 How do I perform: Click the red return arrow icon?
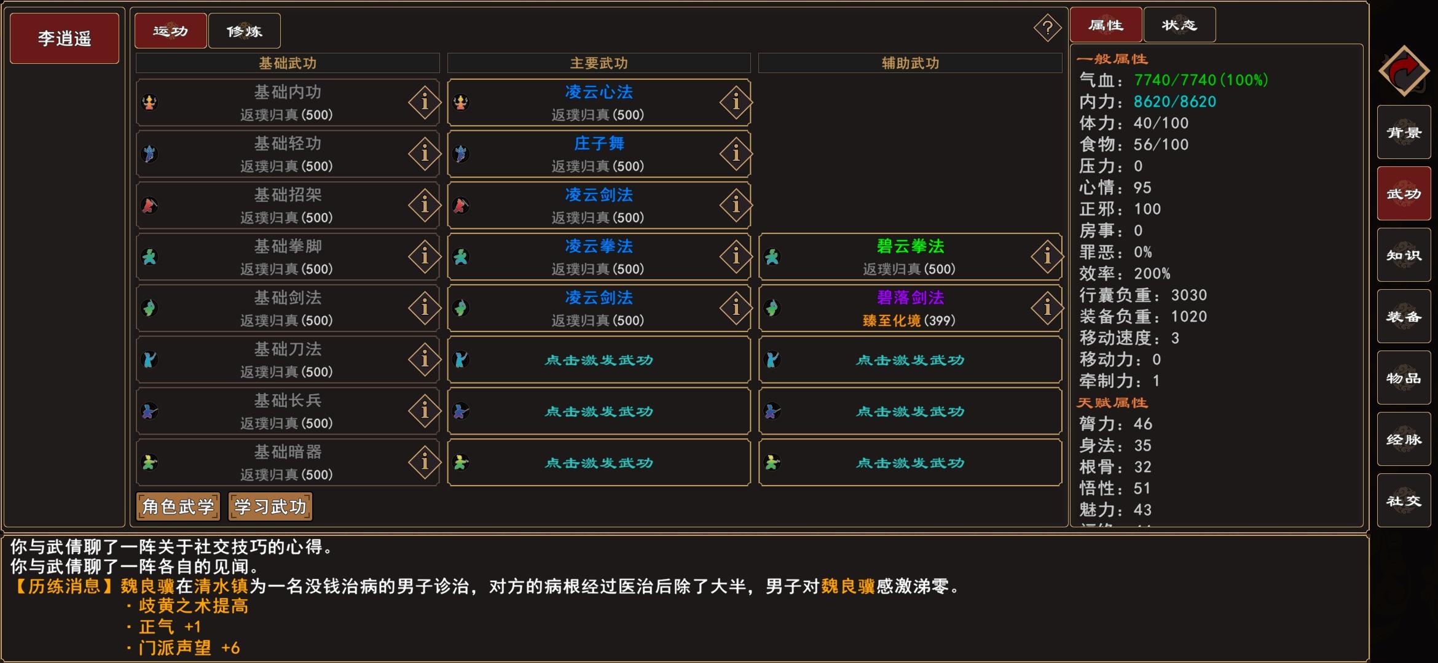(x=1404, y=71)
